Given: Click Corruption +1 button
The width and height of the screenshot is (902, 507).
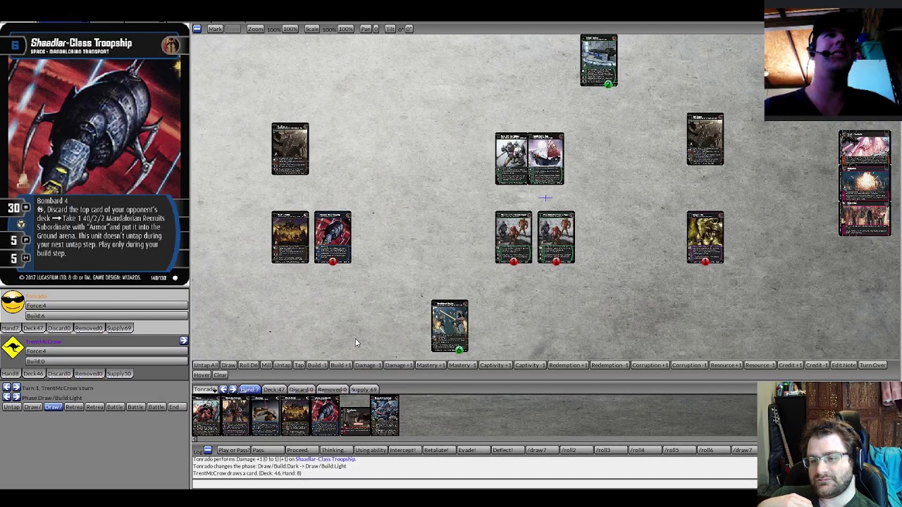Looking at the screenshot, I should (x=650, y=365).
